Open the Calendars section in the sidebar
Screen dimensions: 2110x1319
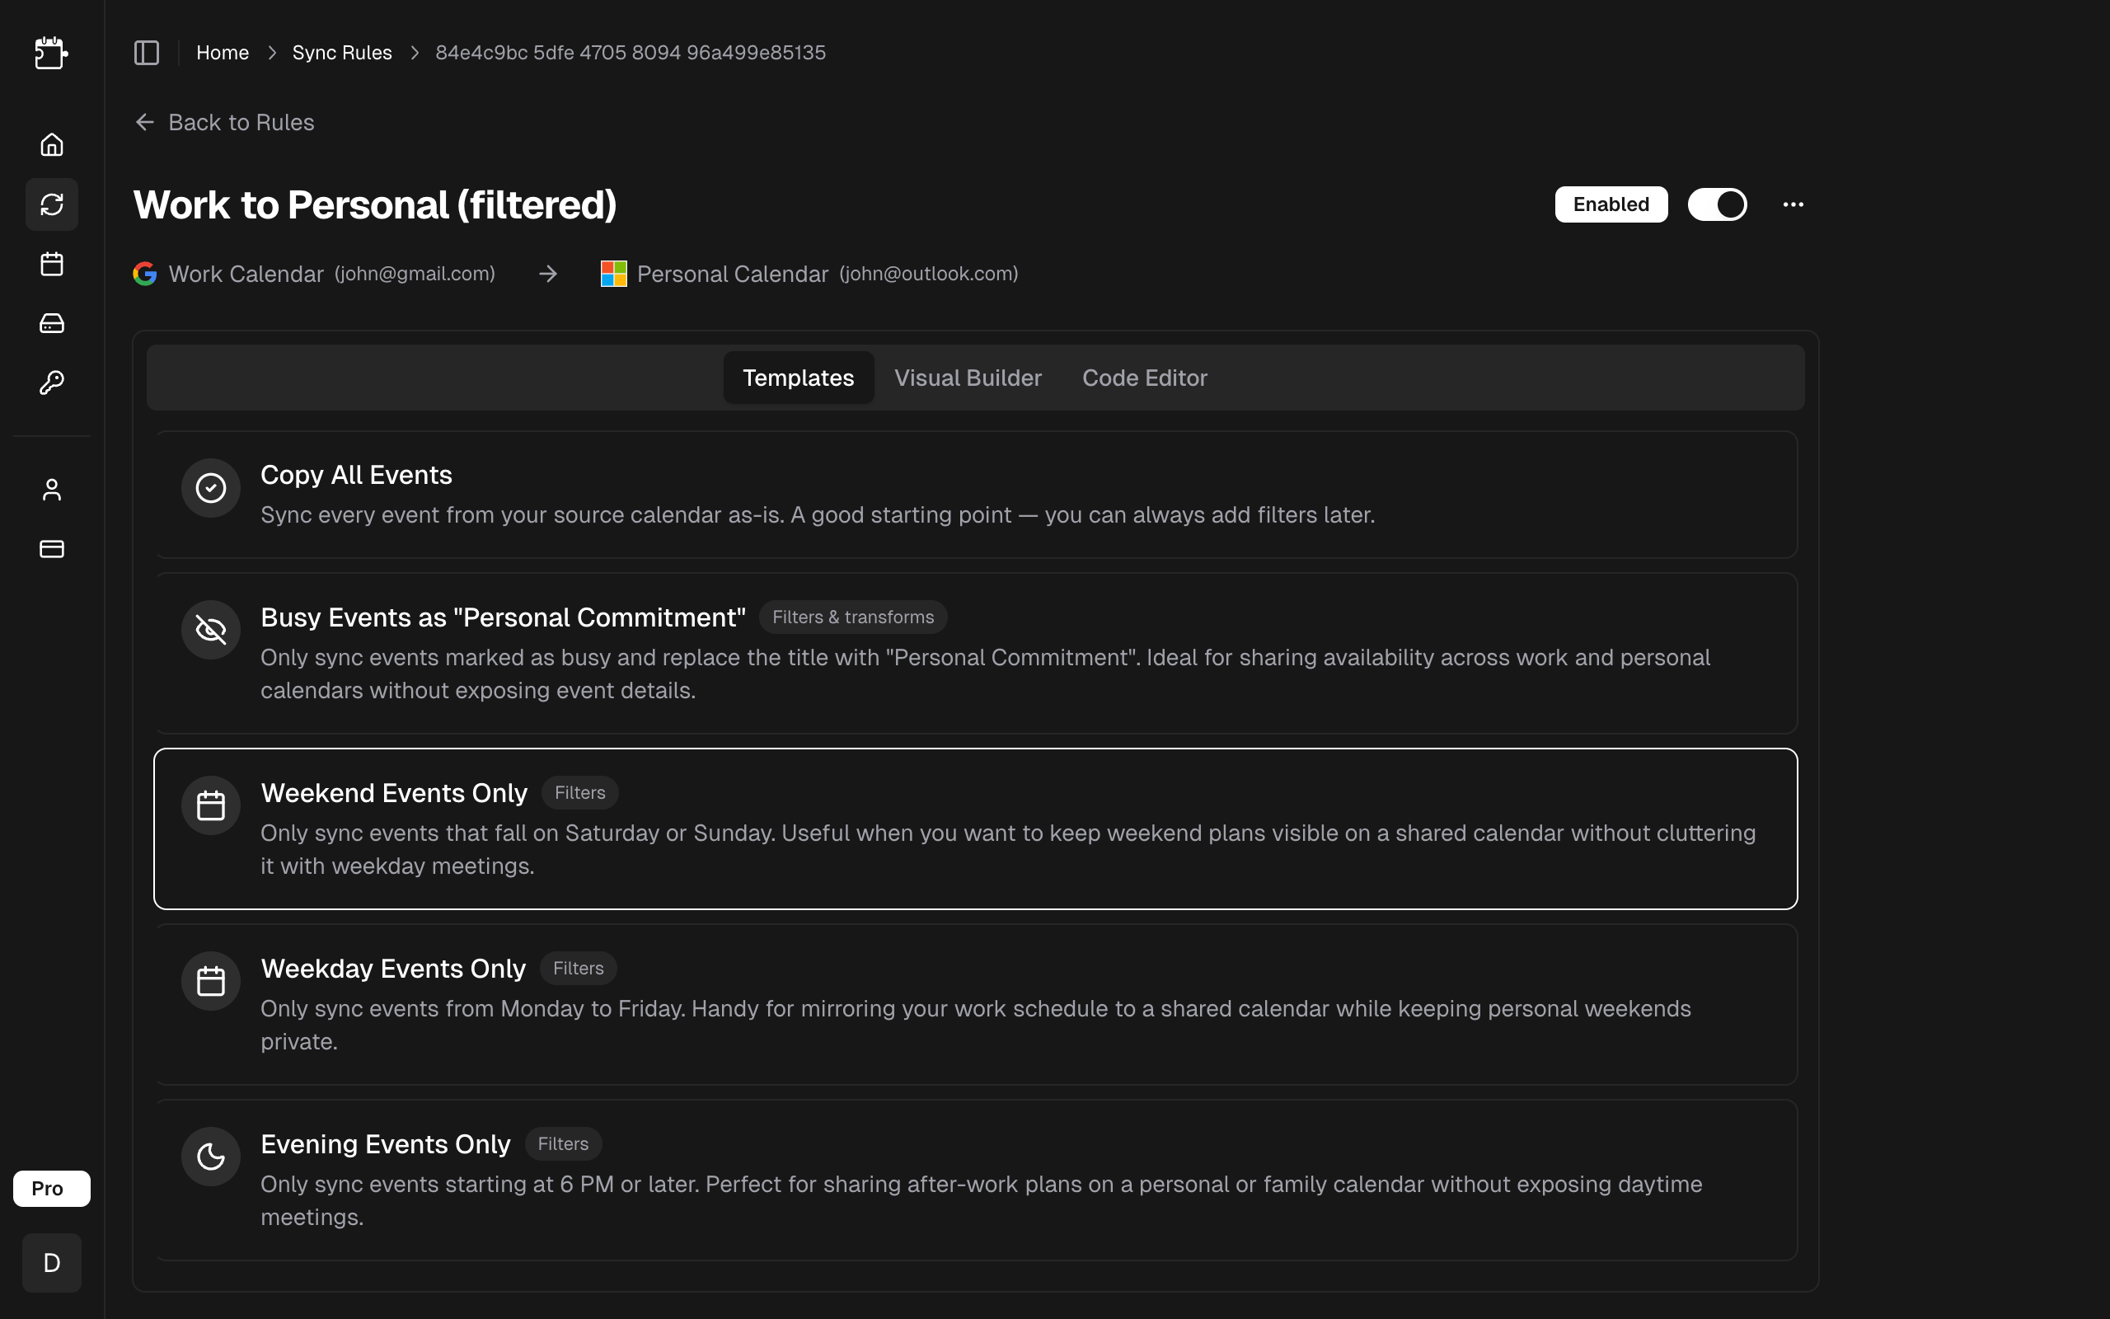coord(51,264)
